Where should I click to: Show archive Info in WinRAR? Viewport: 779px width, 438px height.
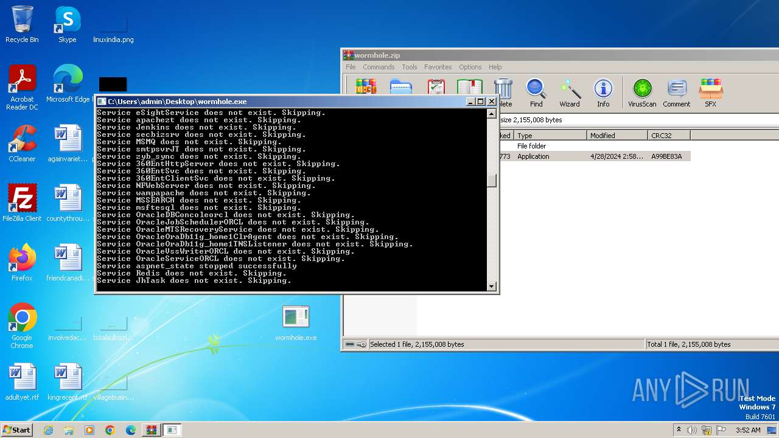point(603,93)
